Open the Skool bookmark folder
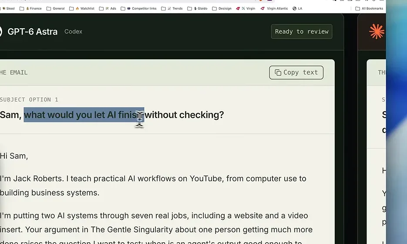Screen dimensions: 407x244 coord(8,9)
